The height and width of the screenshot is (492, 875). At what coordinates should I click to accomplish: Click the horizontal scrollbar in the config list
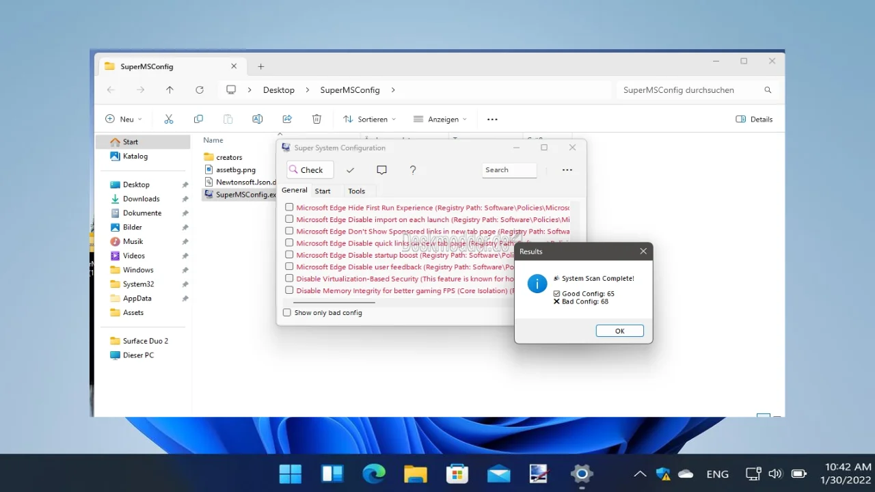pos(334,302)
